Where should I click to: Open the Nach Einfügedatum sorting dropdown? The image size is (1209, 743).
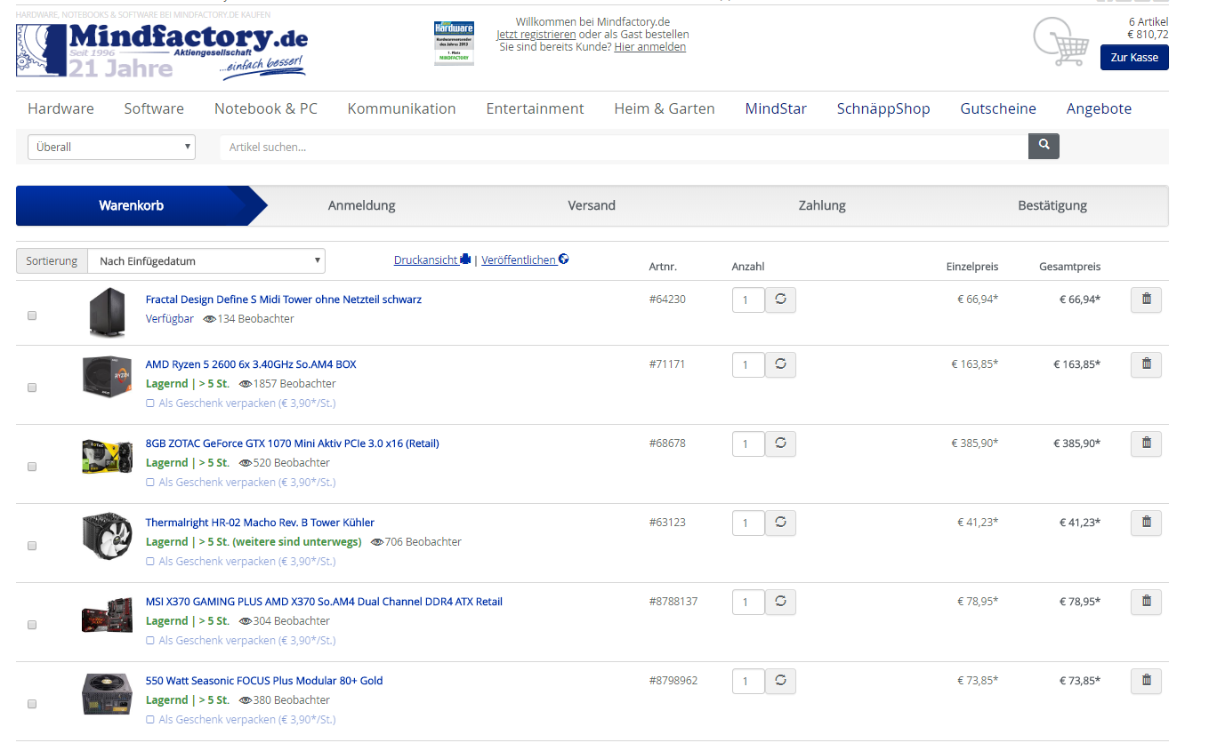[x=206, y=261]
